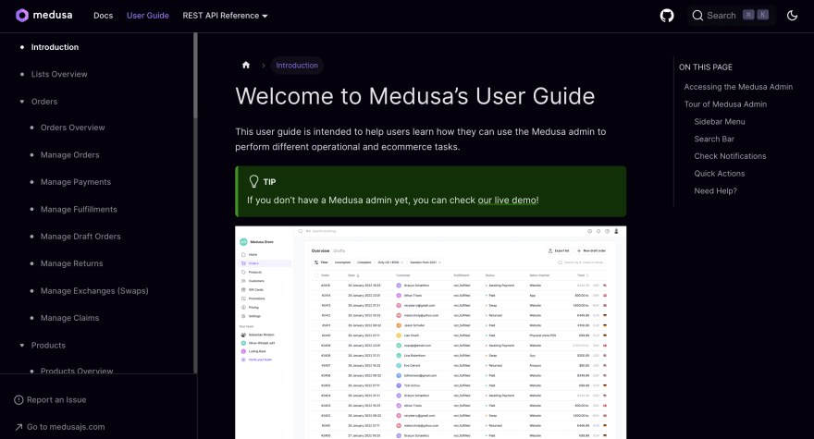Viewport: 814px width, 439px height.
Task: Jump to Tour of Medusa Admin
Action: (x=725, y=104)
